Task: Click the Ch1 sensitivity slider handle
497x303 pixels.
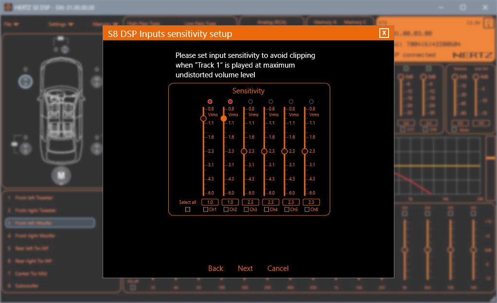Action: 203,119
